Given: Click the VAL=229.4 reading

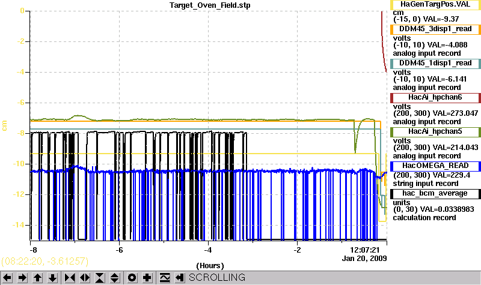Looking at the screenshot, I should click(x=449, y=175).
